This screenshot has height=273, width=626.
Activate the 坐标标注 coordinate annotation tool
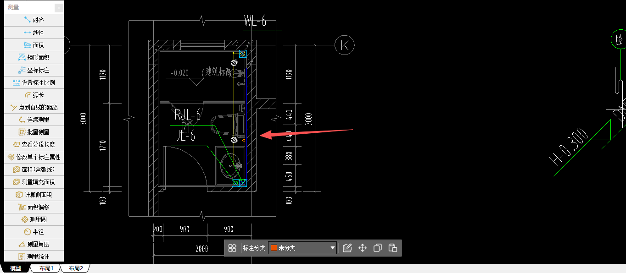click(x=34, y=70)
